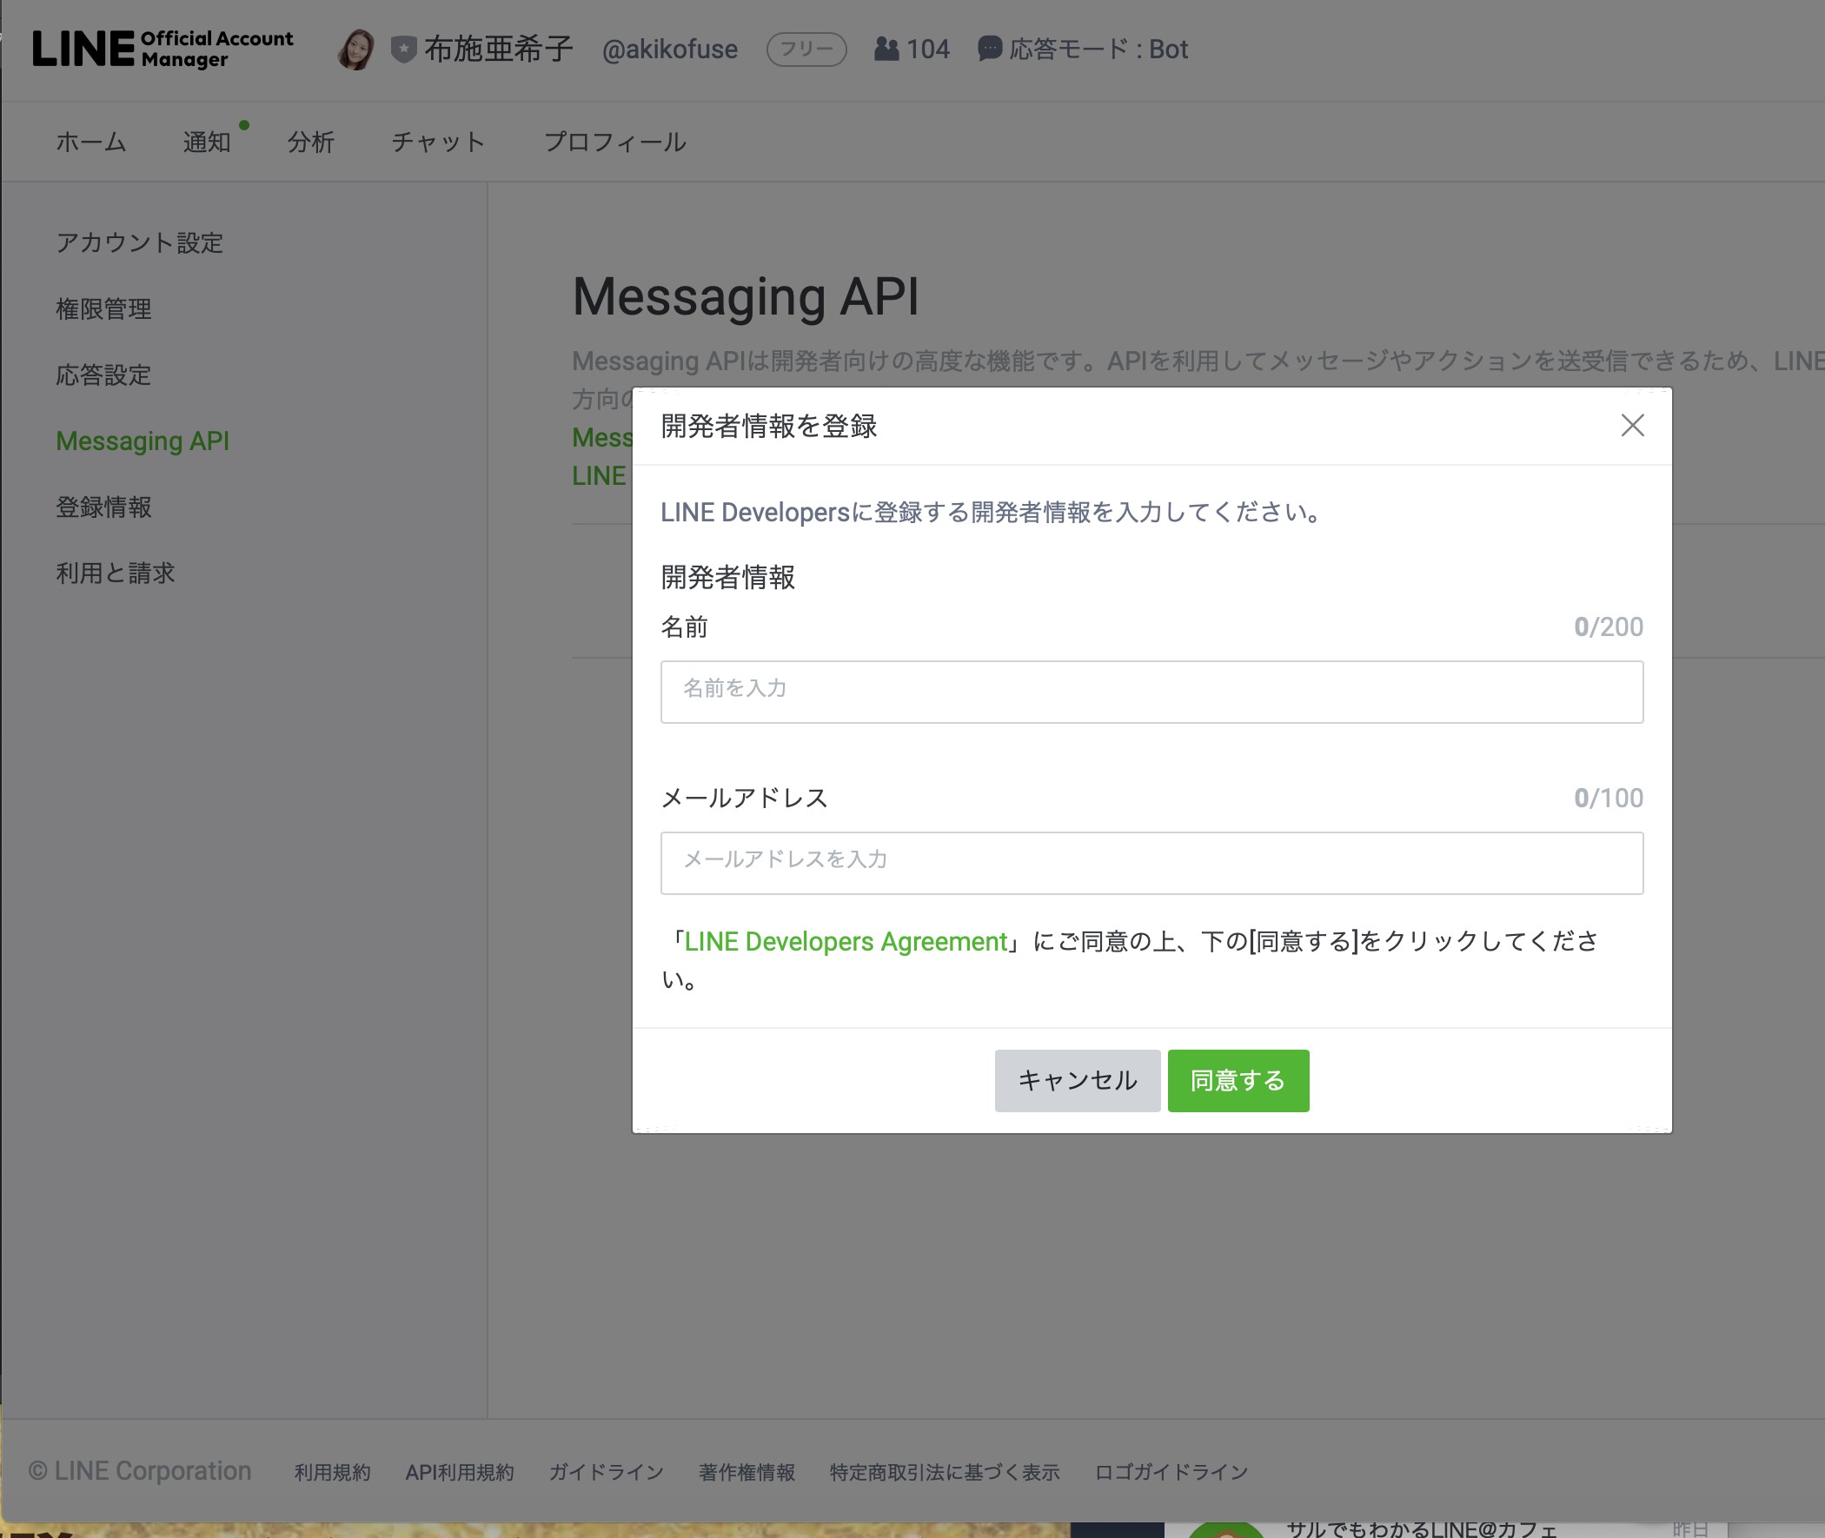The image size is (1825, 1538).
Task: Open the 特定商取引法に基づく表示 footer link
Action: 946,1473
